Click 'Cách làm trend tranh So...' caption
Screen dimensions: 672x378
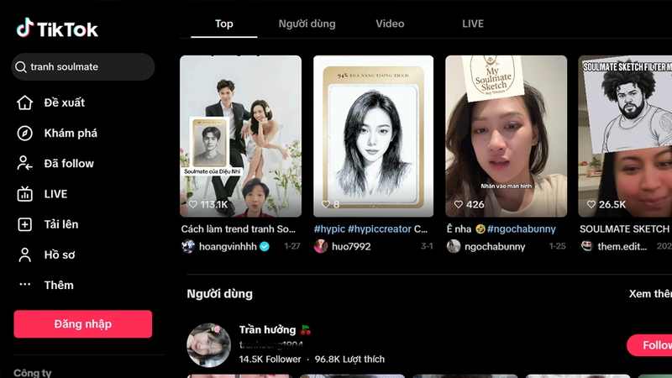point(239,228)
